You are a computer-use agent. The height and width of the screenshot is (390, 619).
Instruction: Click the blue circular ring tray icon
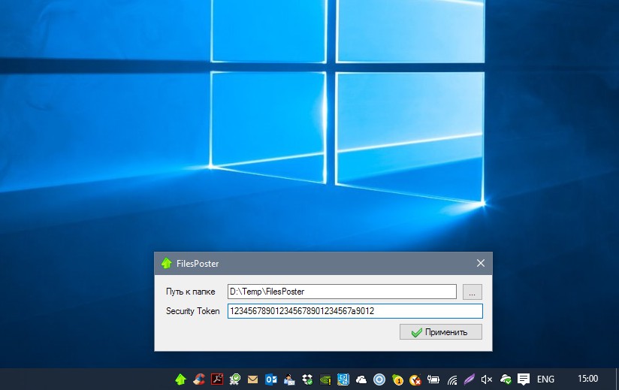click(x=379, y=379)
